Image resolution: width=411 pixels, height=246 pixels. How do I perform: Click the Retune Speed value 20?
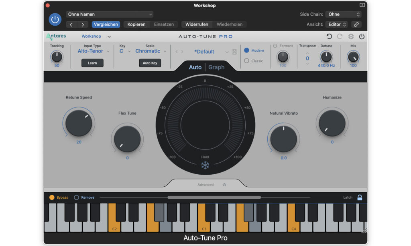tap(79, 142)
